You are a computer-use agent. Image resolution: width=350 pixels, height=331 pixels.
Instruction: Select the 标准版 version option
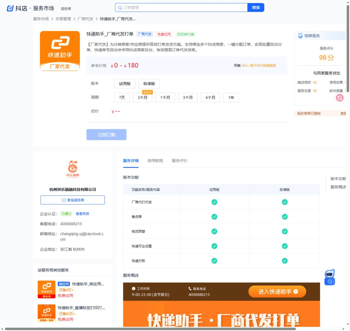[149, 84]
